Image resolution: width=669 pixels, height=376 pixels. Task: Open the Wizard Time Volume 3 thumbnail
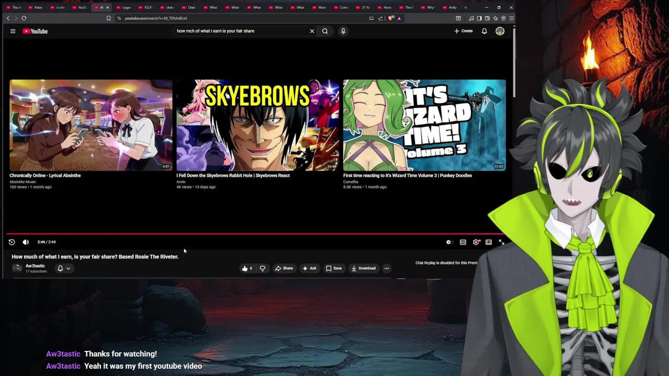(x=424, y=125)
